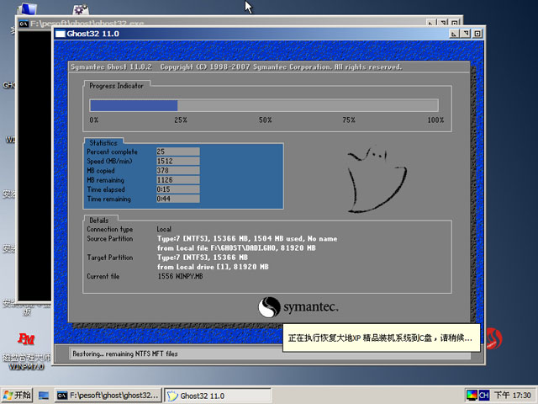This screenshot has width=538, height=404.
Task: Click the Percent complete value 25
Action: click(x=177, y=151)
